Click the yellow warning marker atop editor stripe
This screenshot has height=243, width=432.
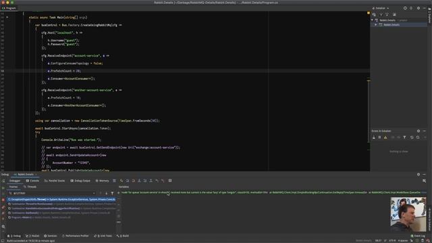pos(369,13)
